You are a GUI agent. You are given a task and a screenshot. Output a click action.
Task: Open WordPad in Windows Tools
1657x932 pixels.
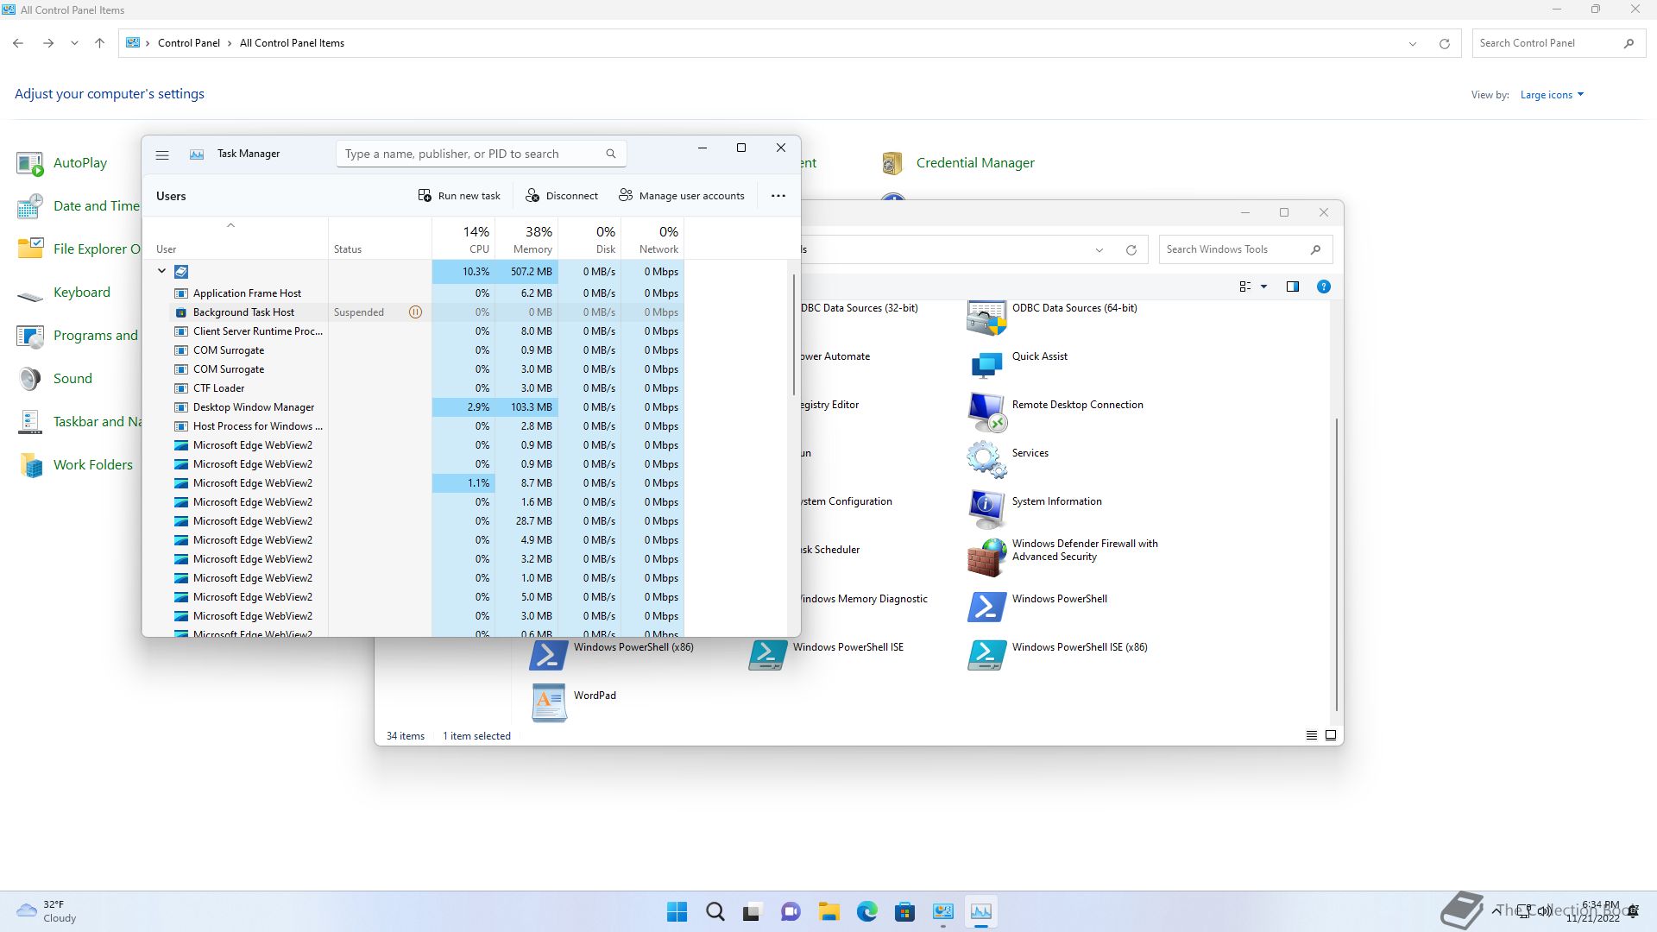[574, 702]
